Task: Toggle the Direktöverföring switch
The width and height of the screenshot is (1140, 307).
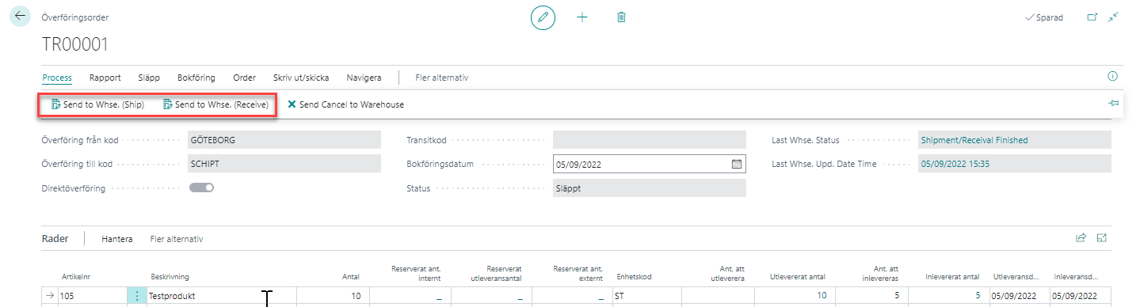Action: (x=202, y=188)
